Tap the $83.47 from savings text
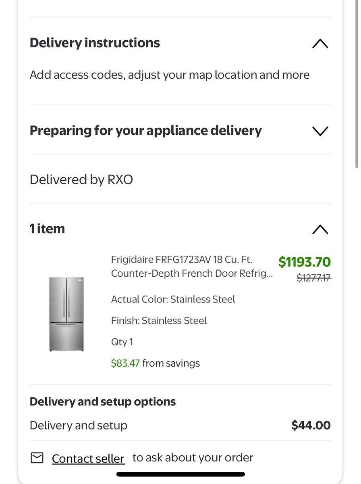Image resolution: width=361 pixels, height=484 pixels. pyautogui.click(x=156, y=363)
